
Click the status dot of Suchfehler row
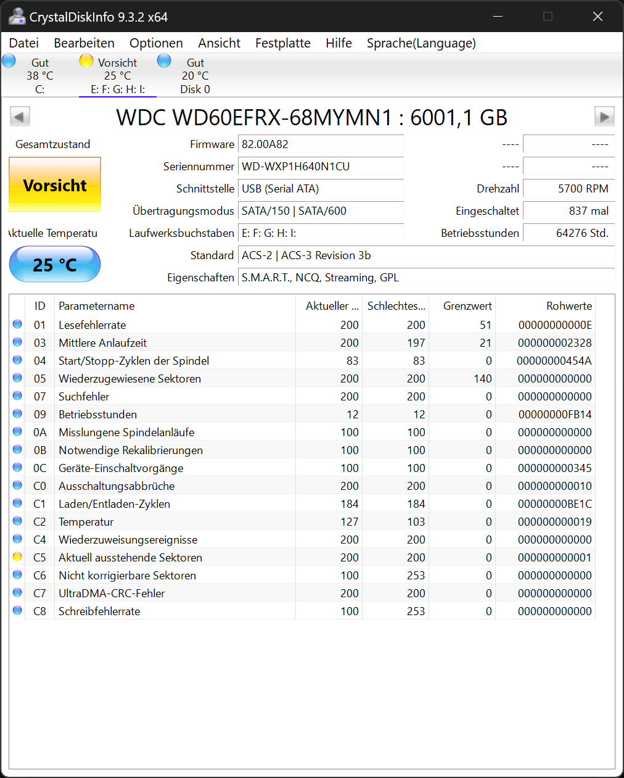[x=17, y=395]
